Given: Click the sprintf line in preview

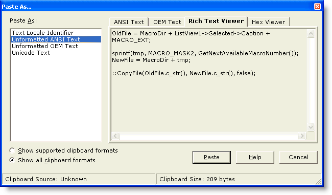Looking at the screenshot, I should pos(205,53).
